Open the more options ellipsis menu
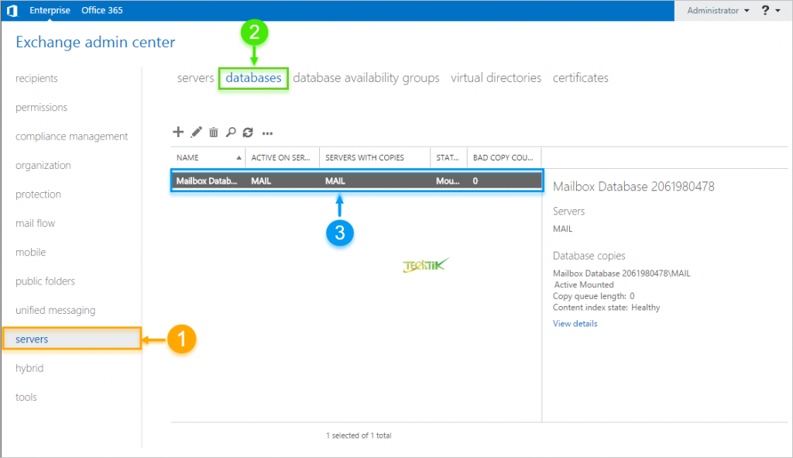Screen dimensions: 793x458 [x=268, y=133]
